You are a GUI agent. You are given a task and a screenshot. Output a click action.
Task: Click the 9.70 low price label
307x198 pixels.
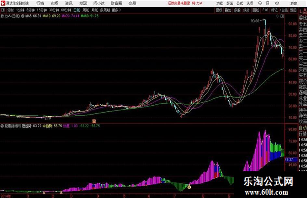coord(47,118)
